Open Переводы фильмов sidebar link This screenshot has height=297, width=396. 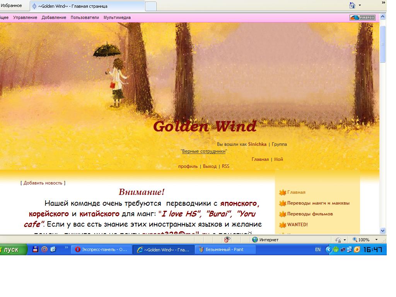[310, 214]
